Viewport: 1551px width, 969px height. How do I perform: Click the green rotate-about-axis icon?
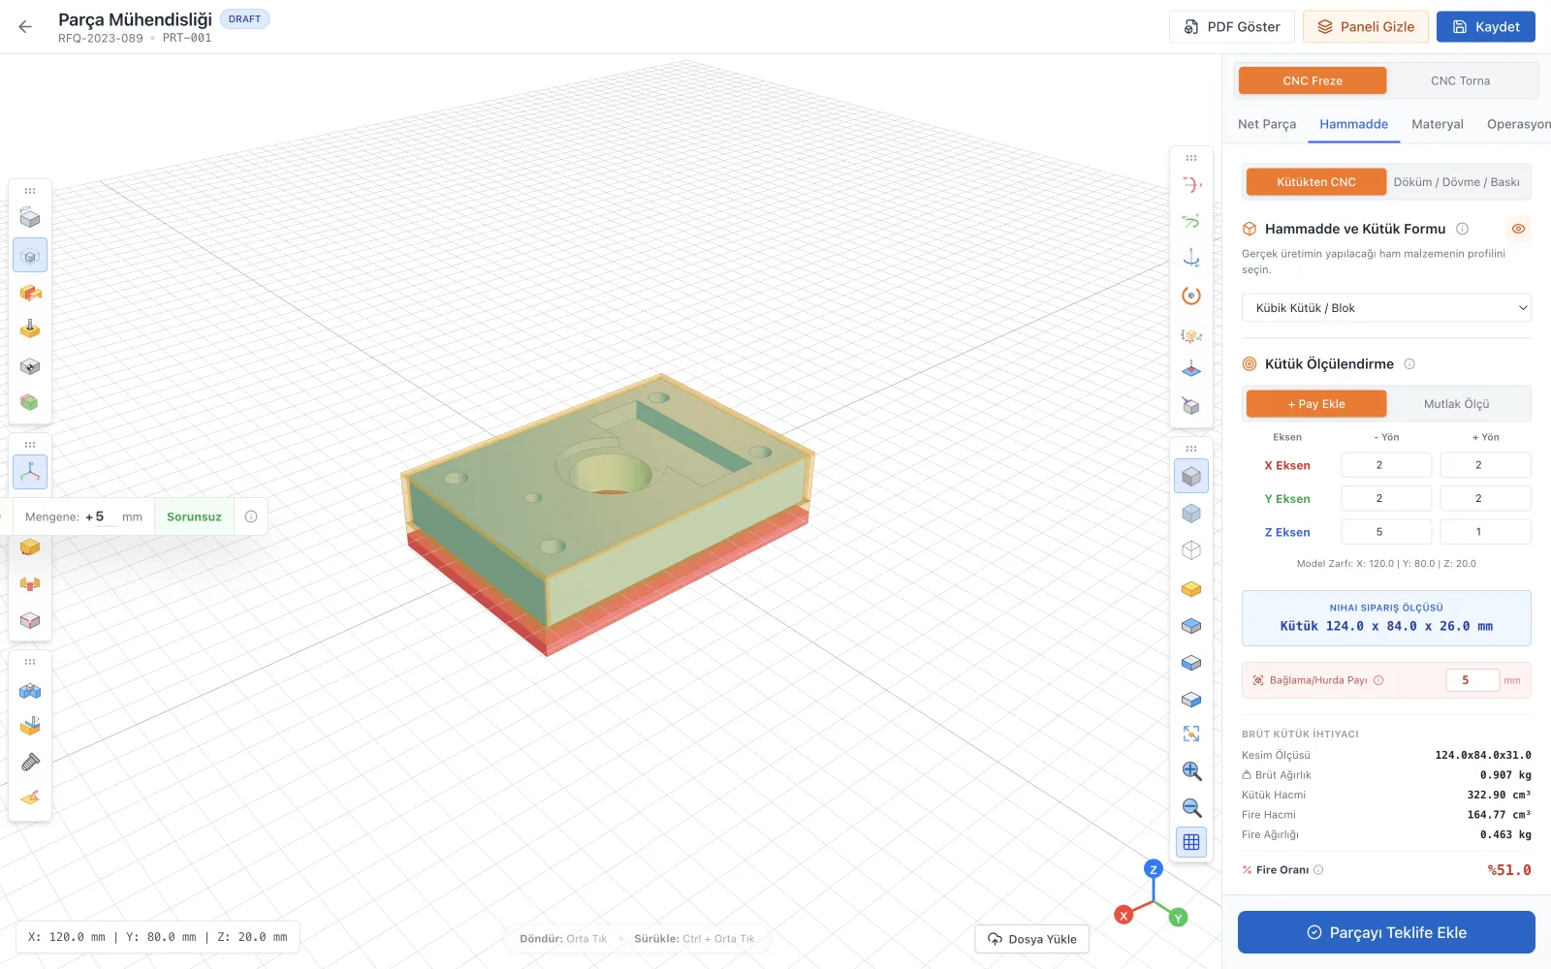[x=1191, y=222]
